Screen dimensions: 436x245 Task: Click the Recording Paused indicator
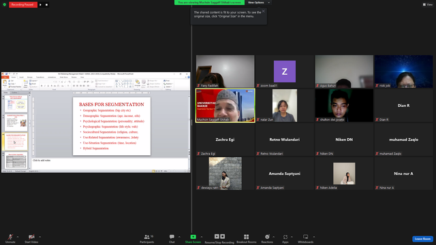(23, 5)
